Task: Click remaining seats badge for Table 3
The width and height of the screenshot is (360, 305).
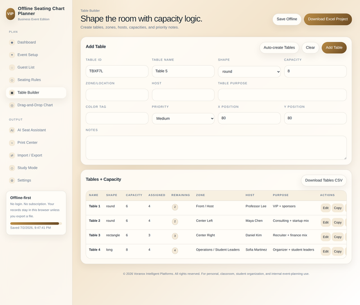Action: point(175,236)
